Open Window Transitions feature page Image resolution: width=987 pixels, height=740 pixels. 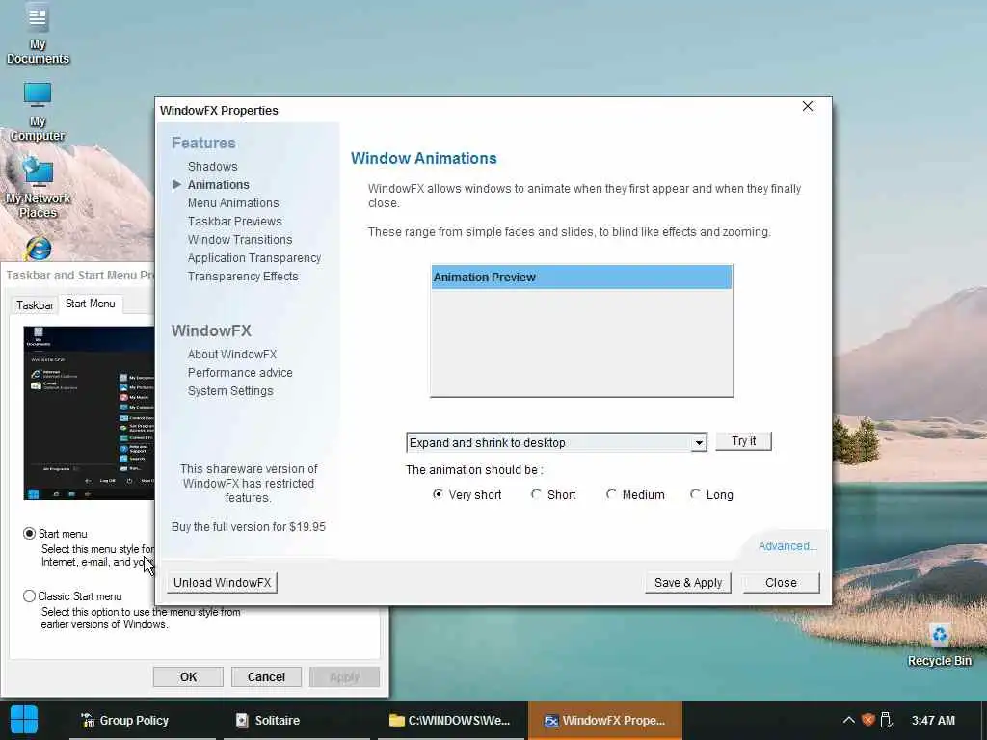(x=240, y=239)
